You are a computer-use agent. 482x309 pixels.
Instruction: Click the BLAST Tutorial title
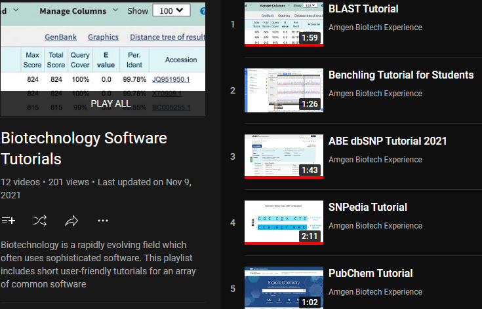coord(363,9)
